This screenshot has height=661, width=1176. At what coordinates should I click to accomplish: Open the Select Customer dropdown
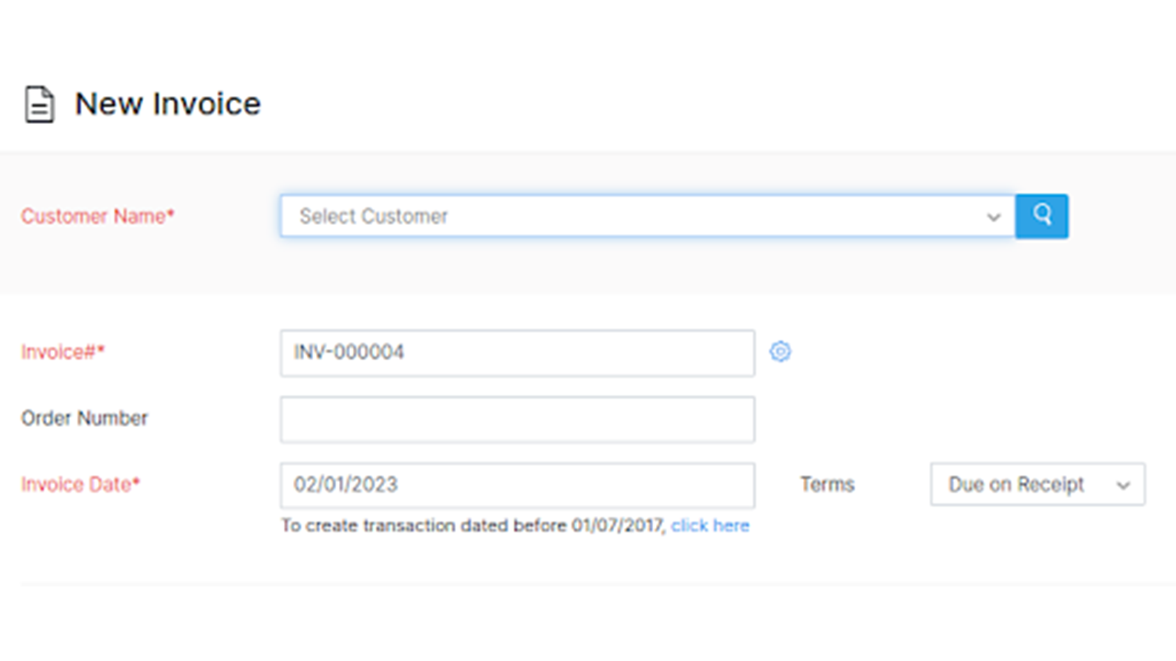click(634, 216)
